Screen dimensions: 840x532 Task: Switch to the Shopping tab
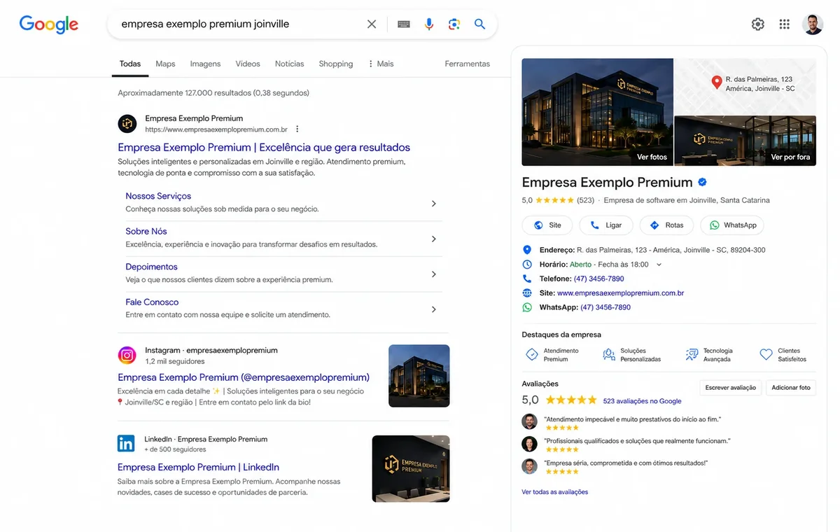(336, 64)
